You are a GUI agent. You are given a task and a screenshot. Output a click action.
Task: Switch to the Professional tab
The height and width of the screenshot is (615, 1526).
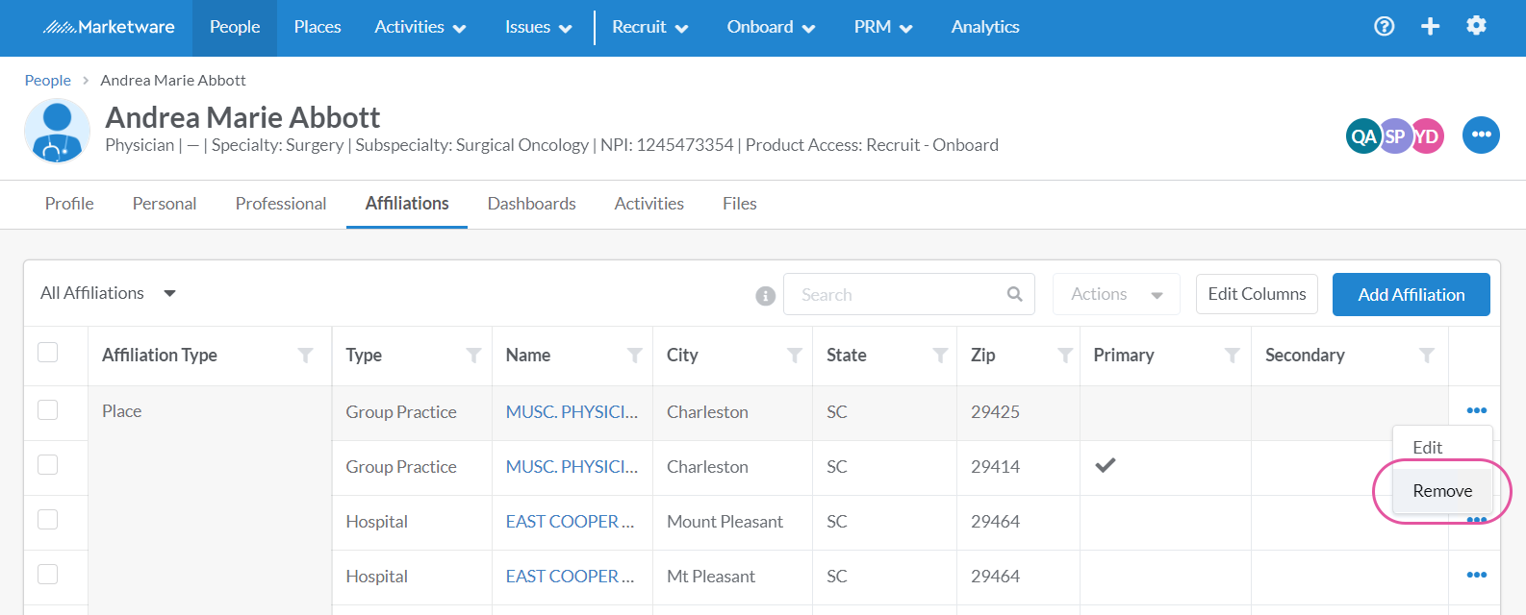point(281,204)
